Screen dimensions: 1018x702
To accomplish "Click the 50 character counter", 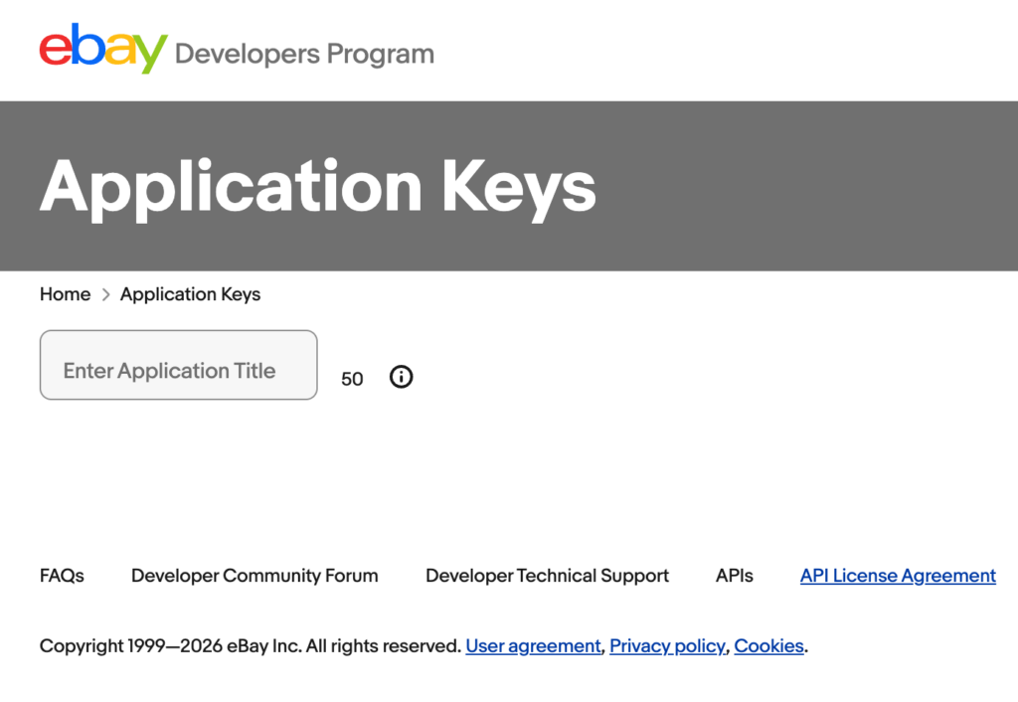I will (x=352, y=379).
